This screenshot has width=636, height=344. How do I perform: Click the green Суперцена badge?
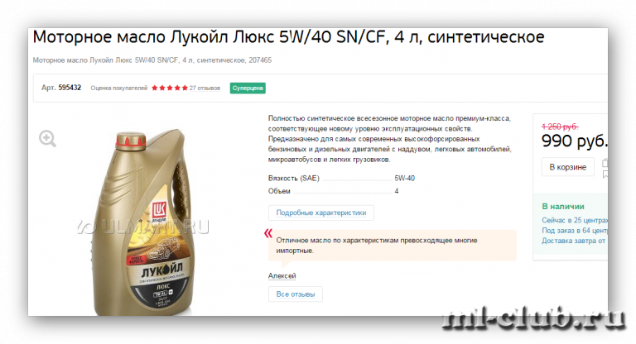248,88
